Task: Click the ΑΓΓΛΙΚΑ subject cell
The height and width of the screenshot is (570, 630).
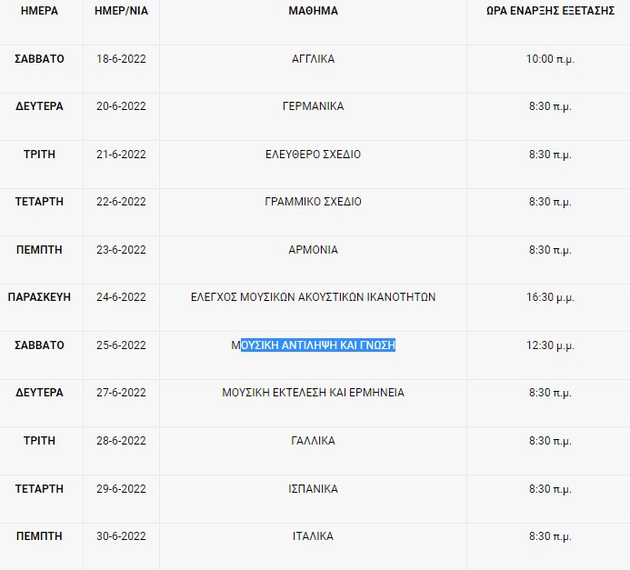Action: [313, 59]
